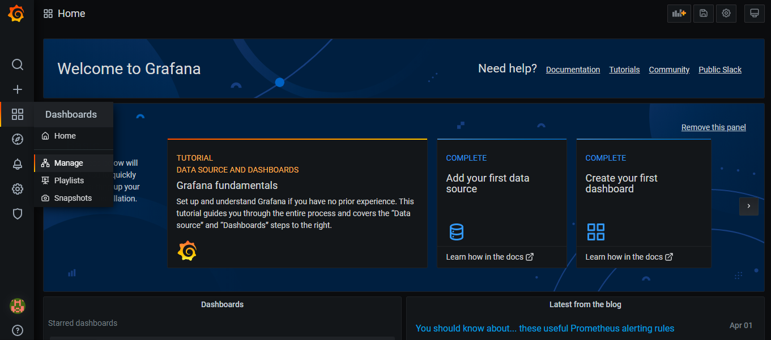Click the Home four-squares icon in the header
The height and width of the screenshot is (340, 771).
click(48, 14)
